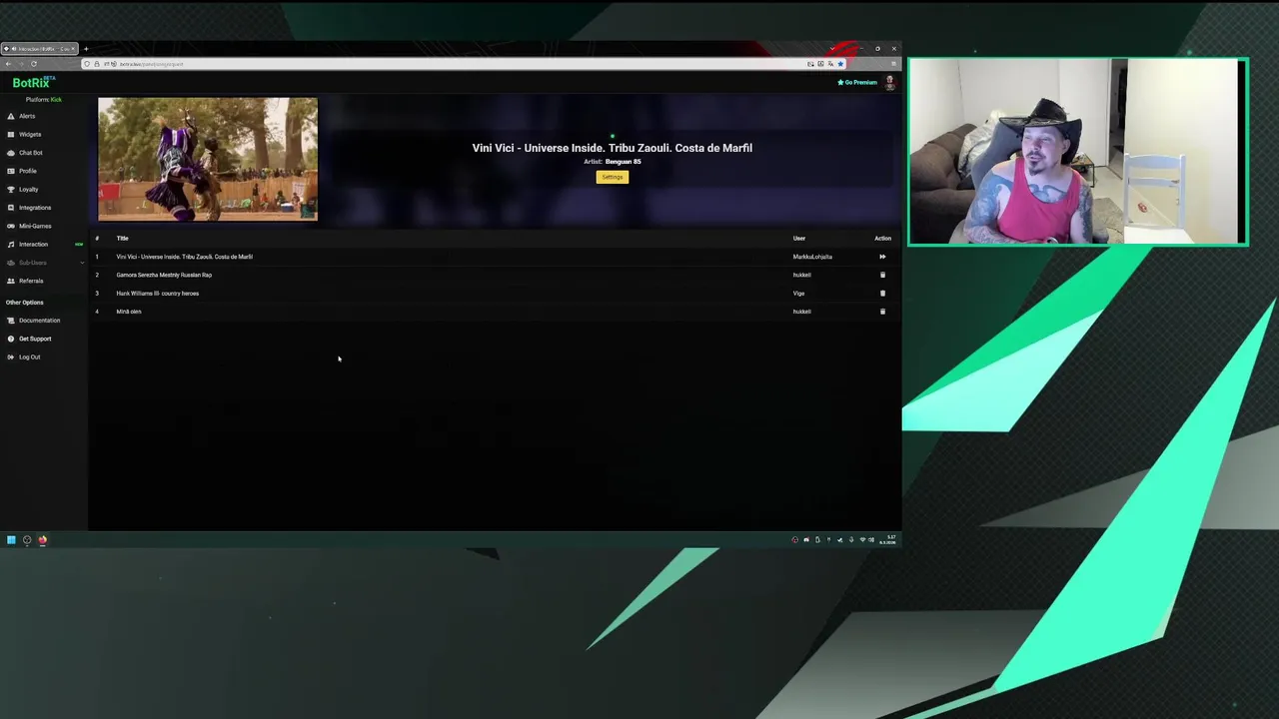
Task: Click the Get Support question icon
Action: [x=11, y=339]
